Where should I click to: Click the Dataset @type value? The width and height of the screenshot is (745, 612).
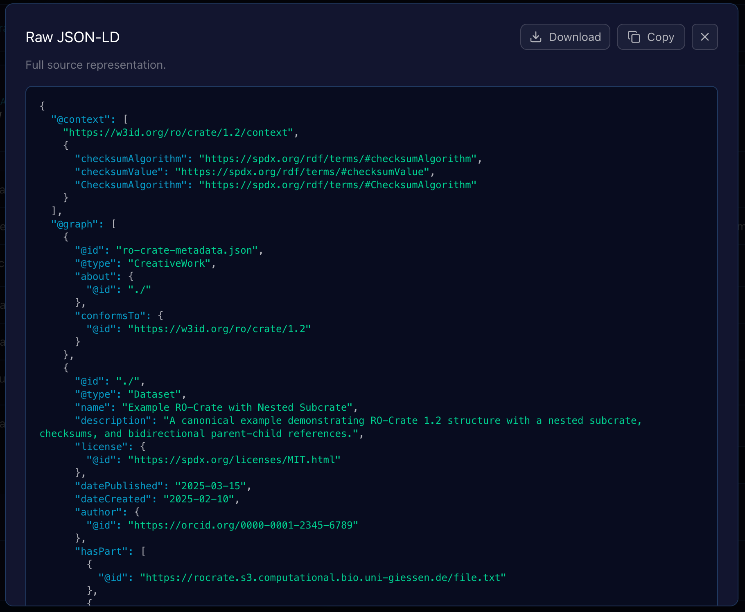pyautogui.click(x=154, y=394)
